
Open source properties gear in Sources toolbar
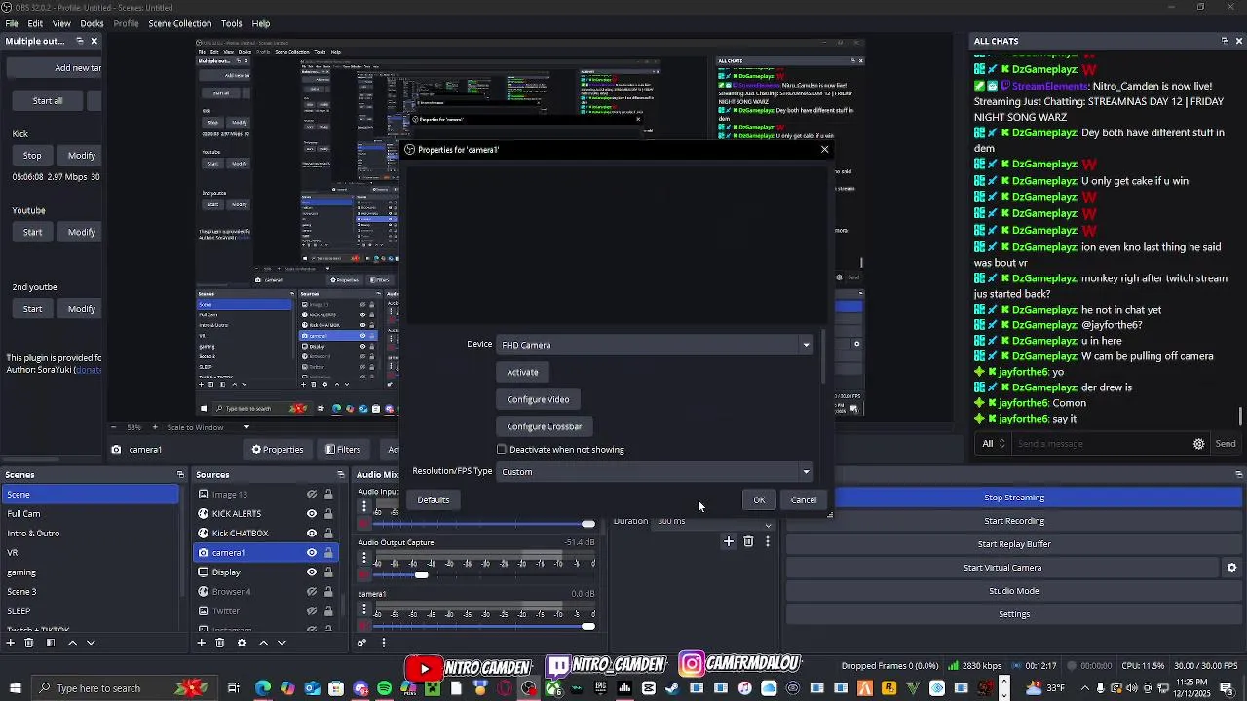point(242,643)
